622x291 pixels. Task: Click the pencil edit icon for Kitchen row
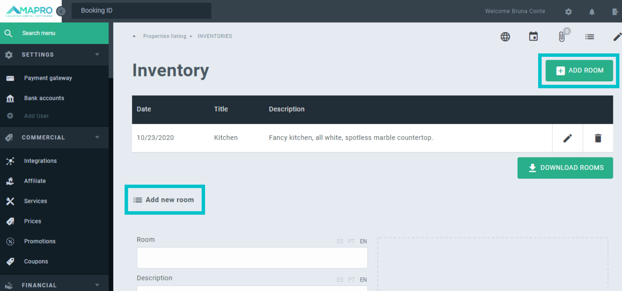(567, 138)
